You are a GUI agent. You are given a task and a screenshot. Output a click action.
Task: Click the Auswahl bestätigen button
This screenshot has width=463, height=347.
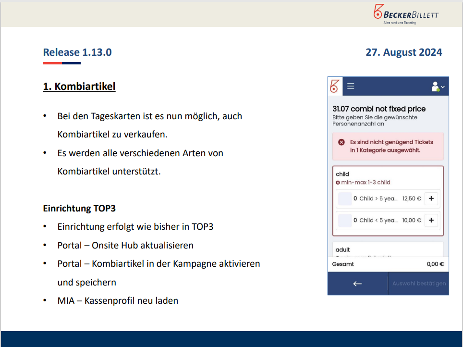click(419, 284)
